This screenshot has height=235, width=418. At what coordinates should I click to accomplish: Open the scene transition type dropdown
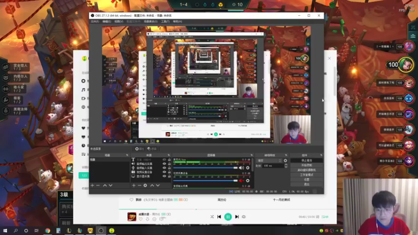269,161
